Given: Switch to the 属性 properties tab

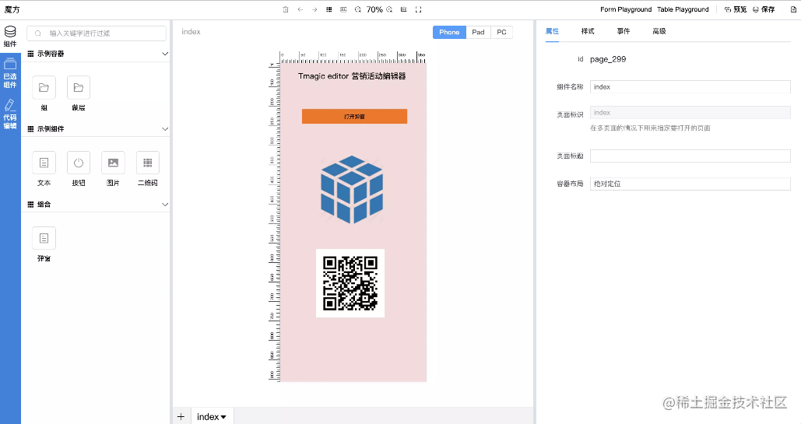Looking at the screenshot, I should click(552, 31).
